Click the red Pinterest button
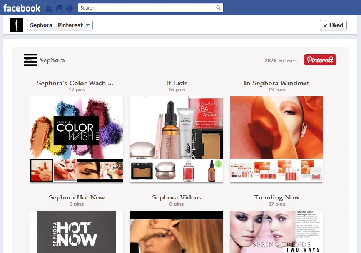Image resolution: width=361 pixels, height=253 pixels. tap(320, 60)
